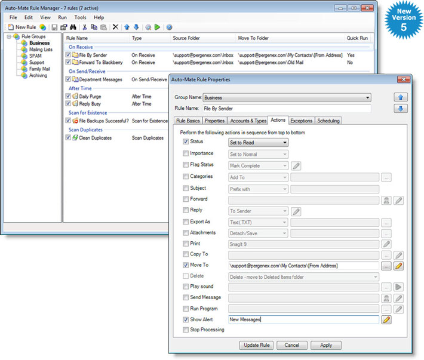
Task: Click the pencil edit icon beside Show Alert
Action: 387,320
